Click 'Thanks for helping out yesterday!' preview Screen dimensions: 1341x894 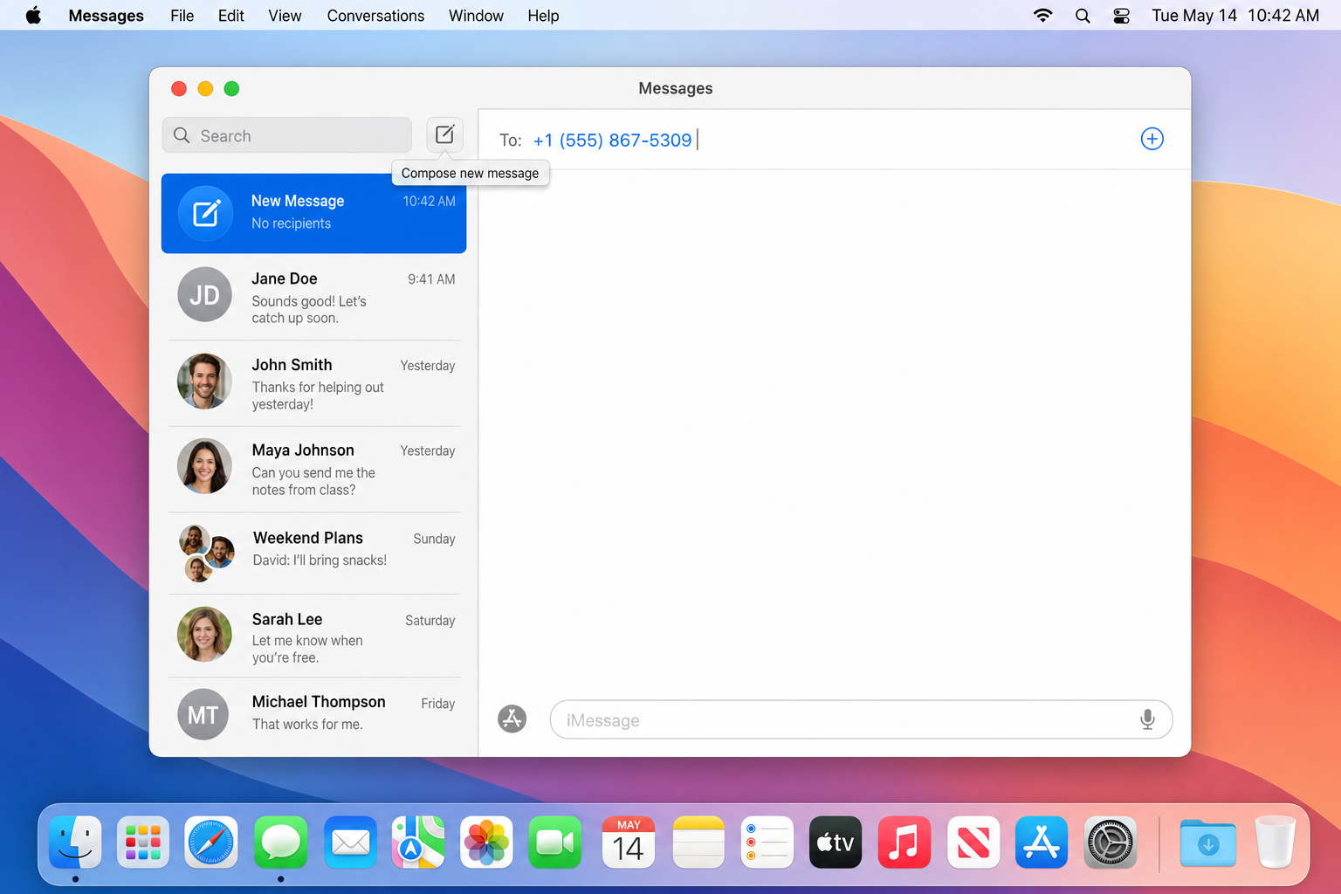pos(318,395)
